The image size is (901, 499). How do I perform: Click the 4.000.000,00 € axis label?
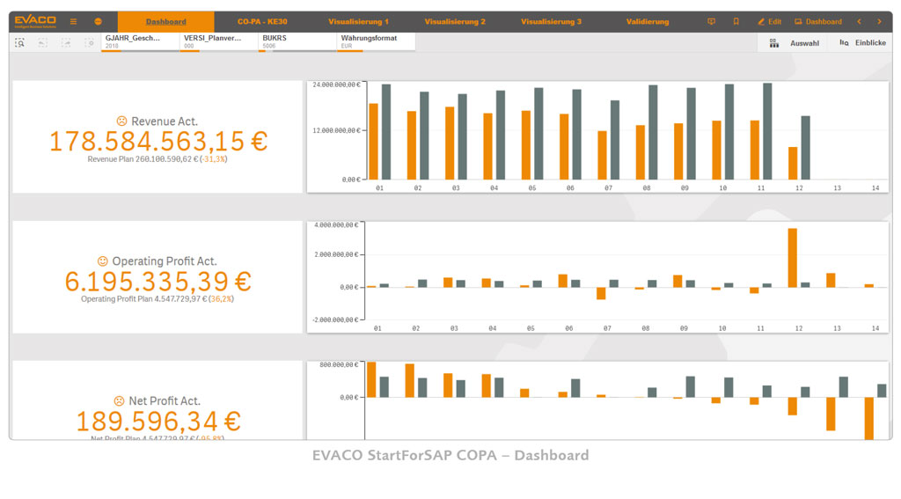(x=336, y=224)
